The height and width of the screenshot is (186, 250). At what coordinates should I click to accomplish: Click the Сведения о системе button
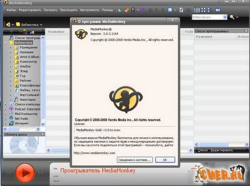pos(134,159)
